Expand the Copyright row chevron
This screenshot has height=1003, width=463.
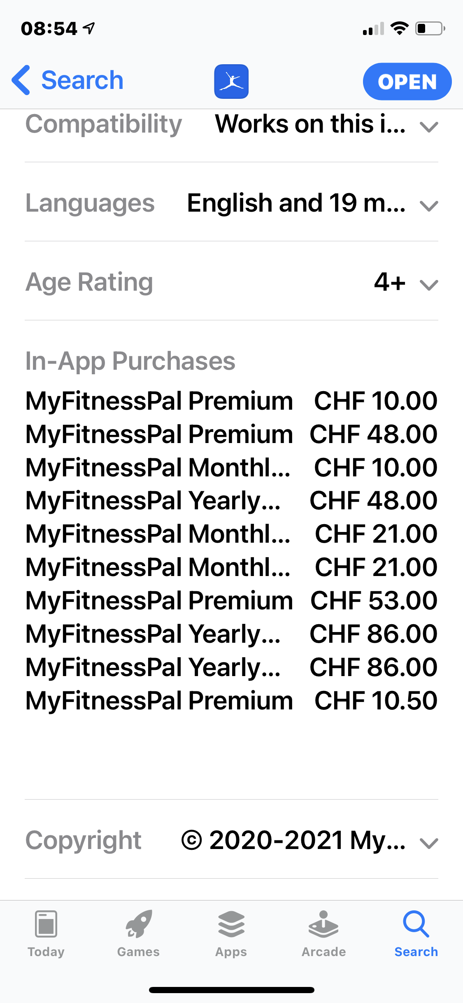[429, 843]
